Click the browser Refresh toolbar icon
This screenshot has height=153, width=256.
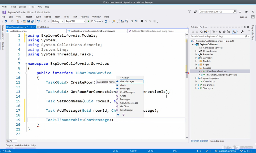click(106, 21)
